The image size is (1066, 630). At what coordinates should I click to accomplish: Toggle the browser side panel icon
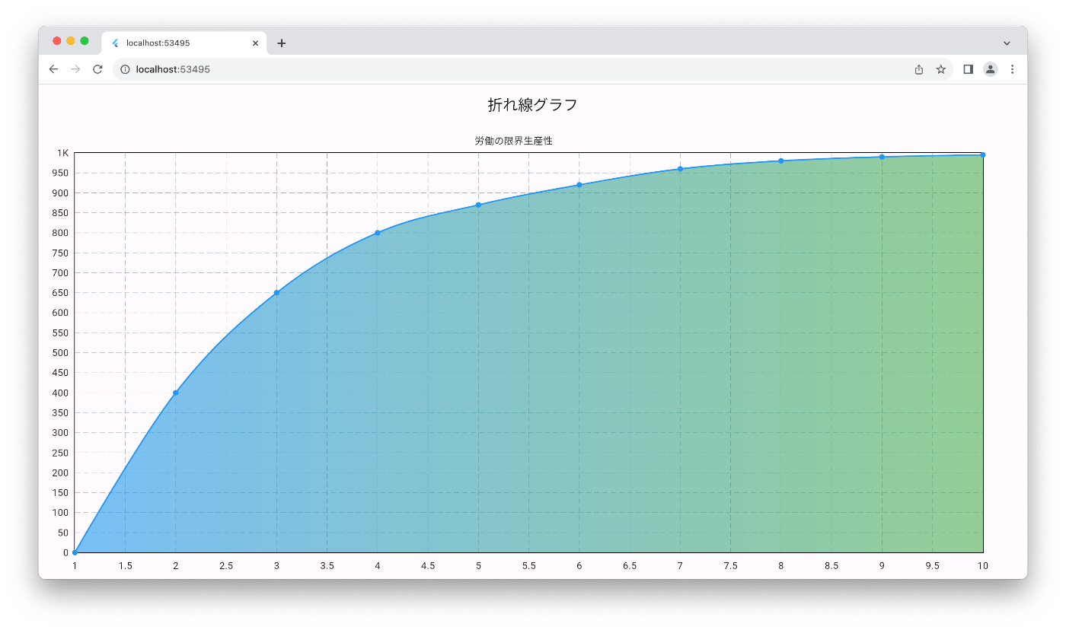(969, 69)
